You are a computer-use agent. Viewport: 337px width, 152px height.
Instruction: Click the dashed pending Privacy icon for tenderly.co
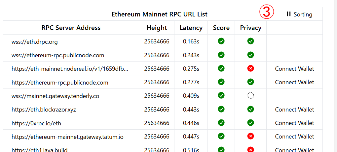(x=250, y=95)
